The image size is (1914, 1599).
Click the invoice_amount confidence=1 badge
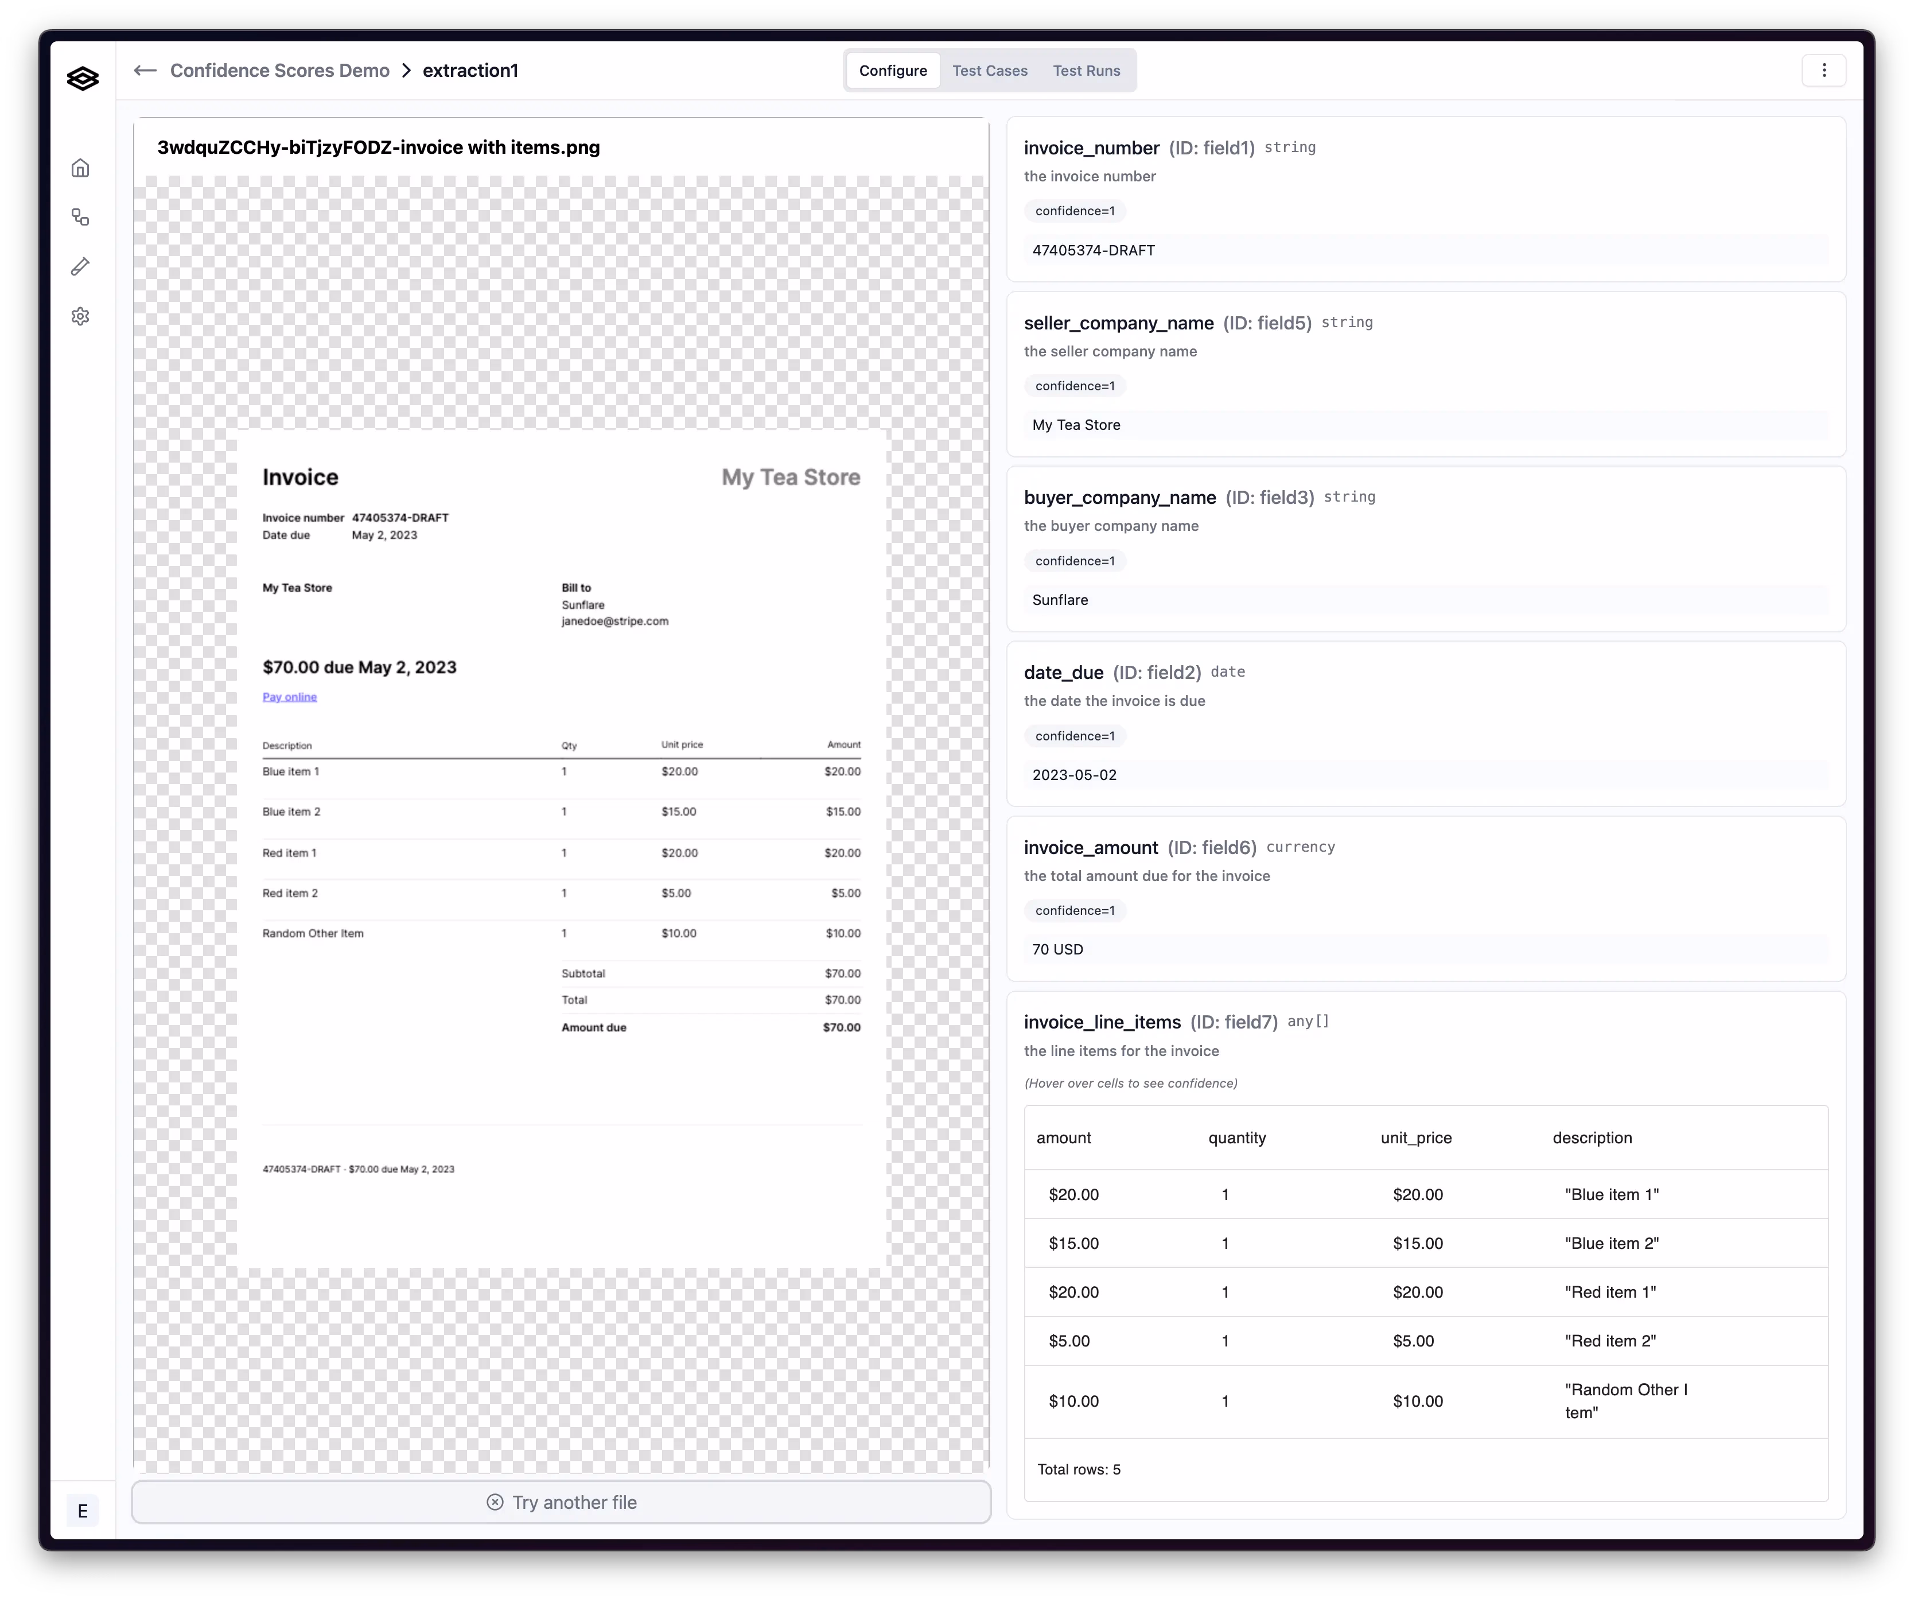1075,911
